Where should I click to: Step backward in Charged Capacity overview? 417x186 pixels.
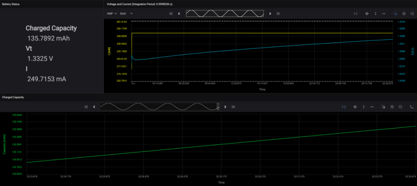pyautogui.click(x=94, y=107)
